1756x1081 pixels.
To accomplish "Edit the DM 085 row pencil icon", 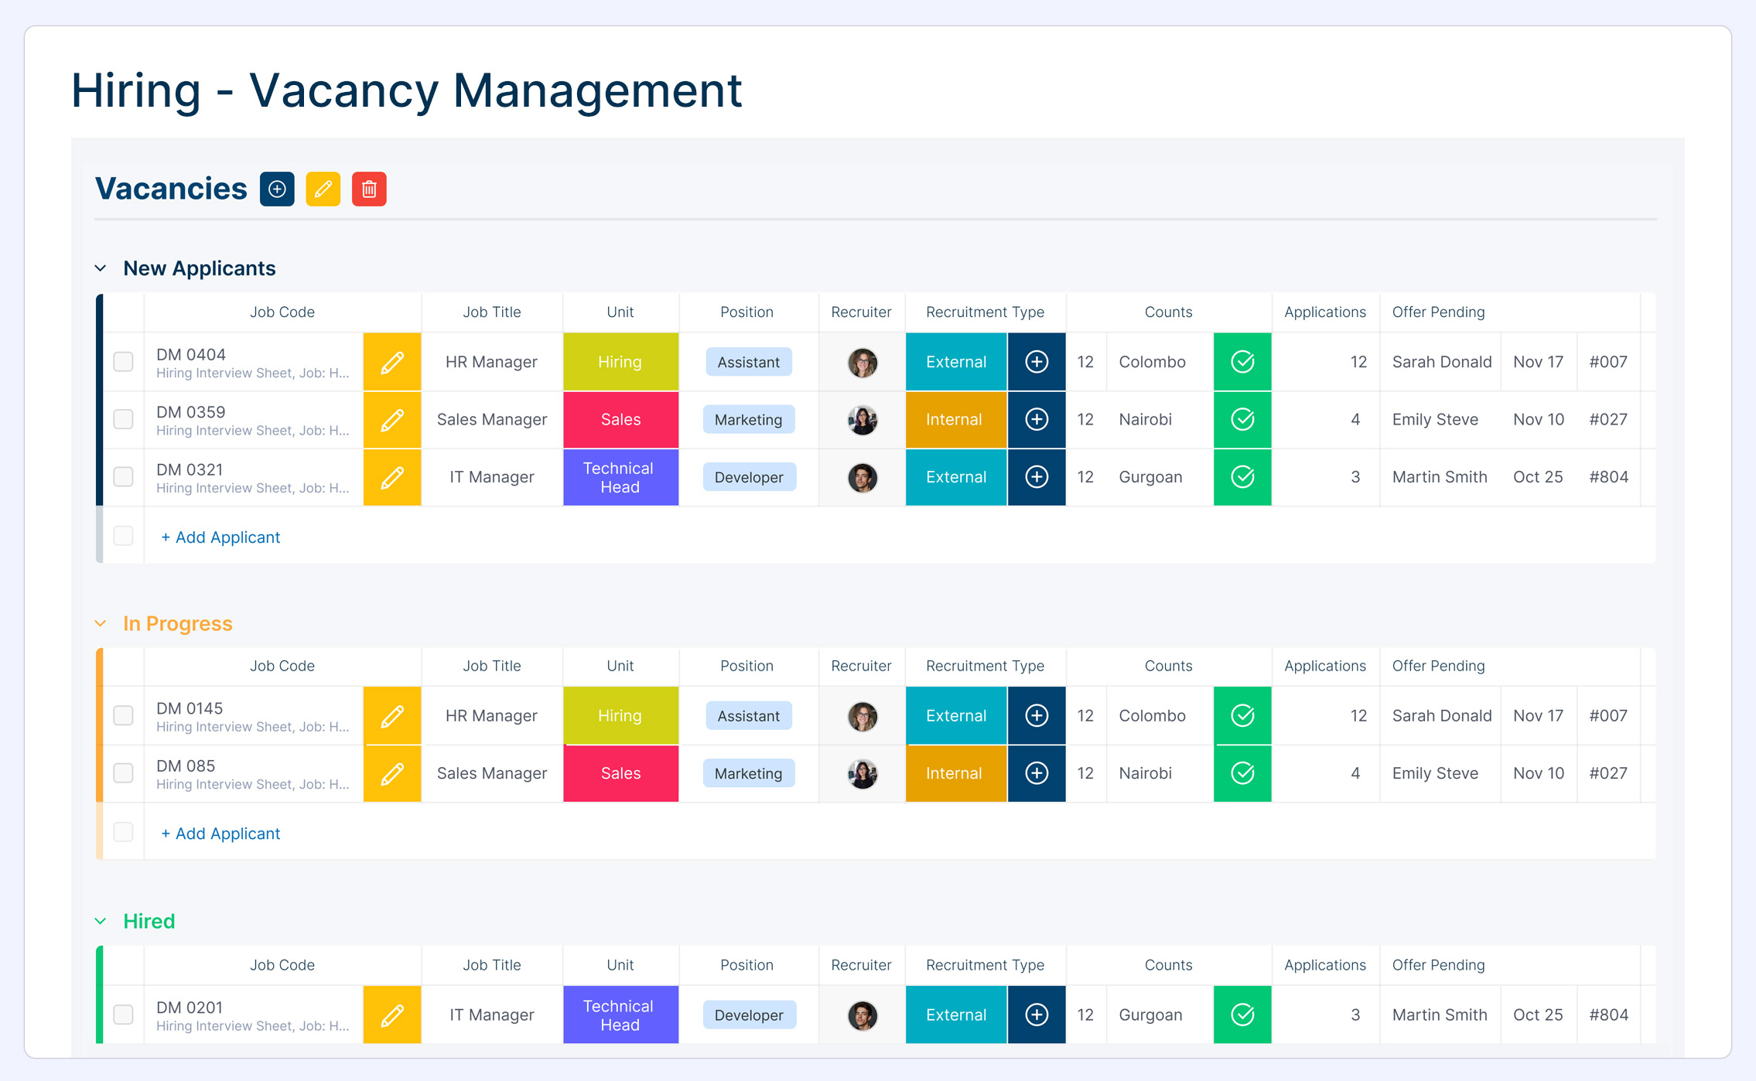I will coord(392,773).
